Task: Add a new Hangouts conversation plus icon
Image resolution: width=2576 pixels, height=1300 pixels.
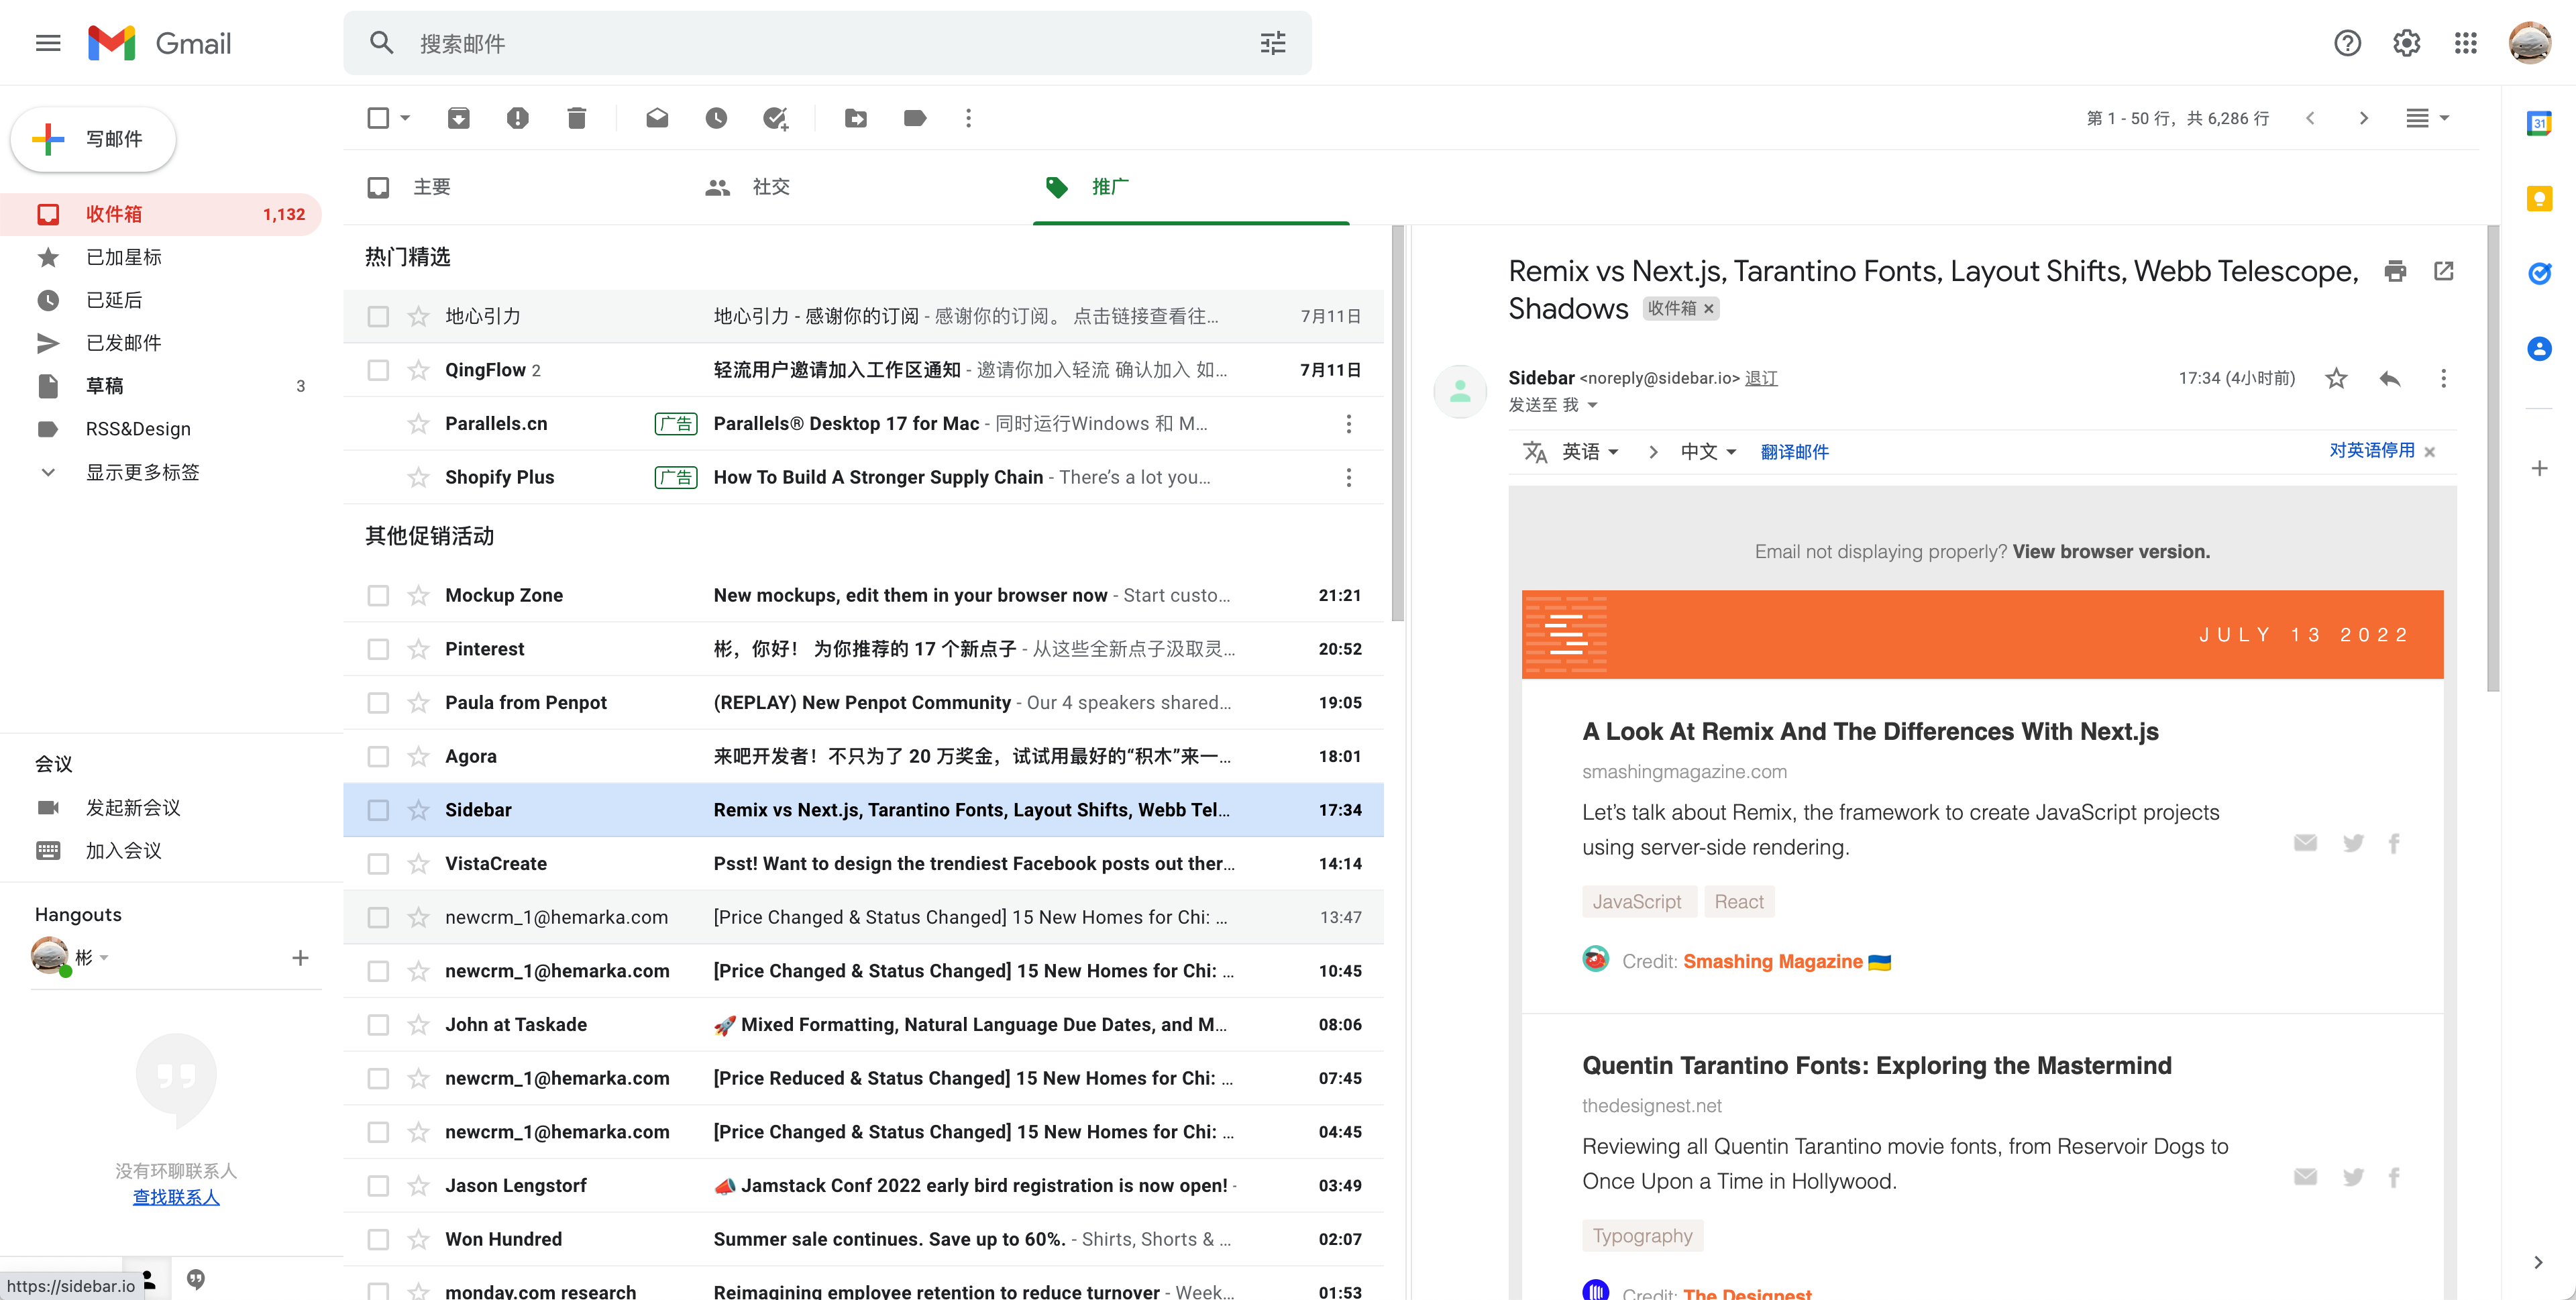Action: [x=300, y=958]
